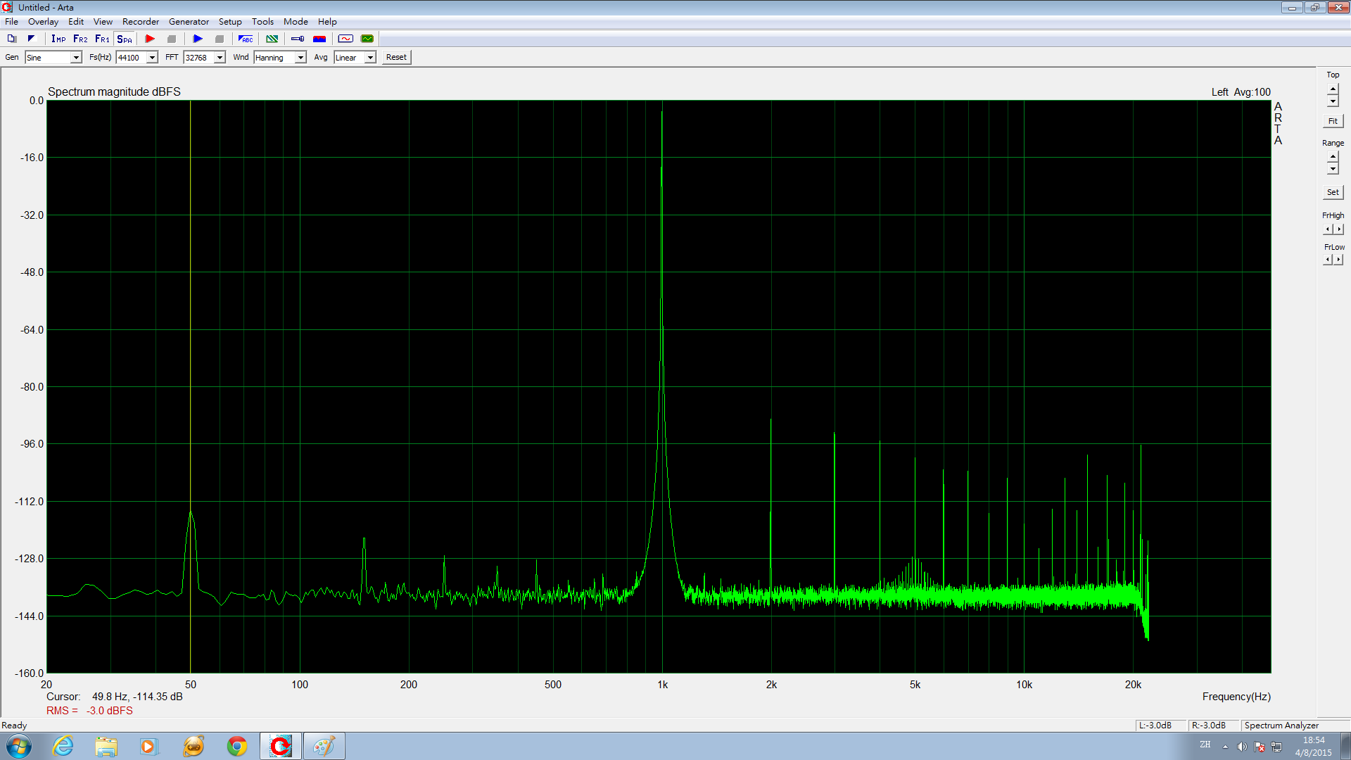Image resolution: width=1351 pixels, height=760 pixels.
Task: Open the View menu
Action: [x=103, y=22]
